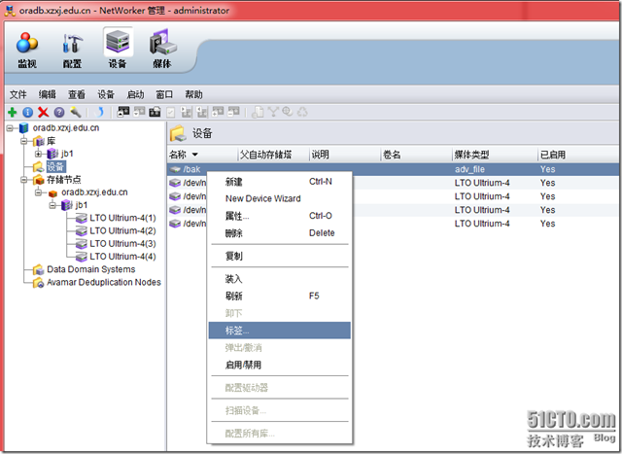Select LTO Ultrium-4(3) in the tree
The height and width of the screenshot is (454, 622).
pyautogui.click(x=122, y=244)
